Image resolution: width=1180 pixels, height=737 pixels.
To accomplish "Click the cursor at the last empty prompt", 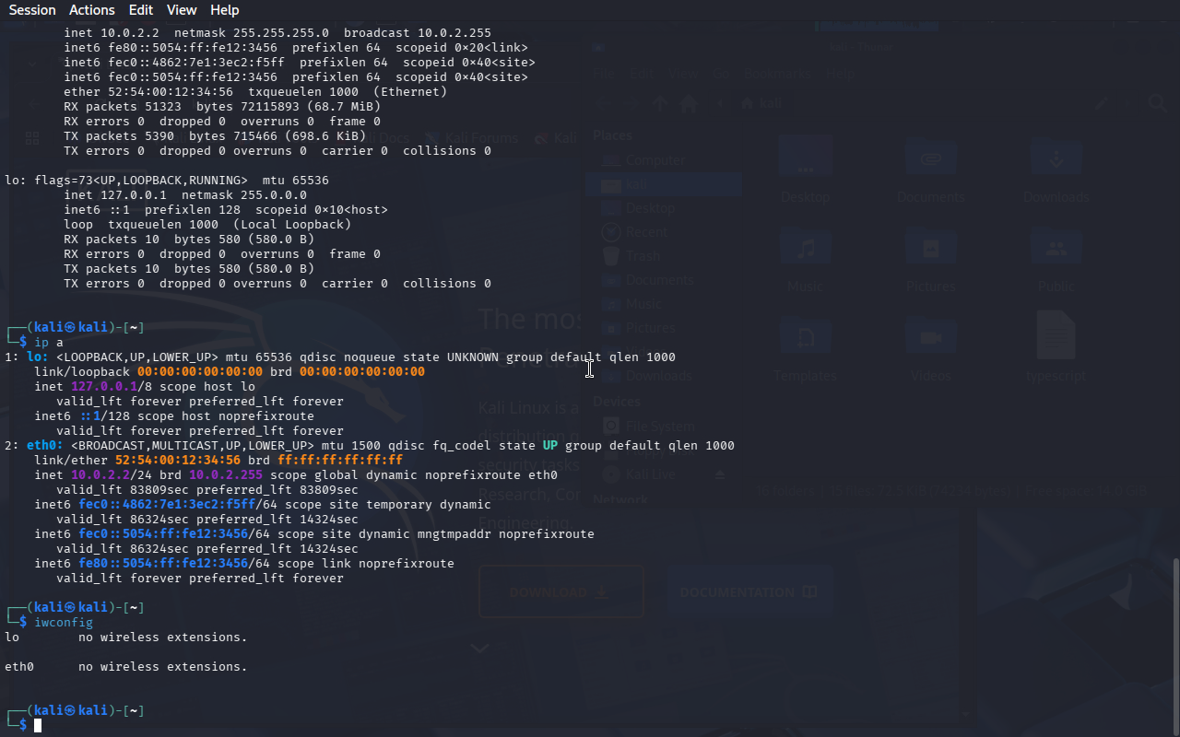I will [38, 726].
